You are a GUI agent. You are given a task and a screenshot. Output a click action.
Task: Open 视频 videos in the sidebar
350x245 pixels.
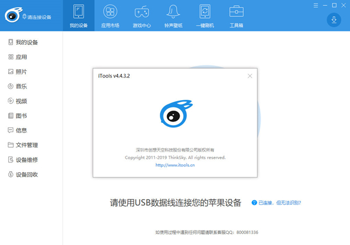click(17, 101)
